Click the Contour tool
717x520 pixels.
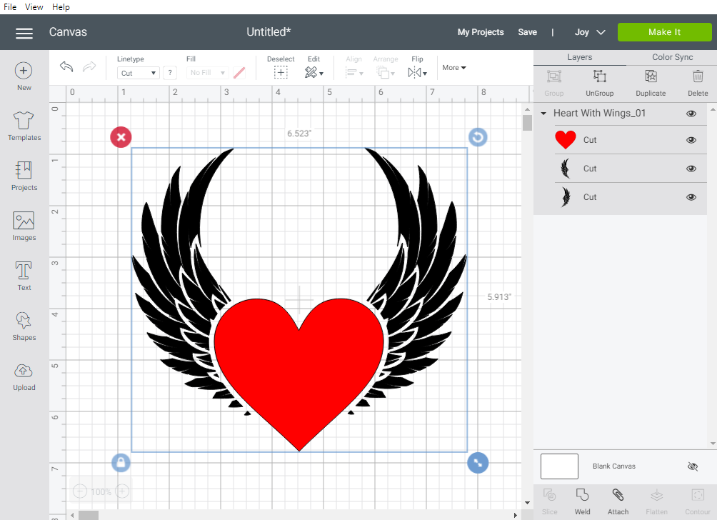(697, 501)
